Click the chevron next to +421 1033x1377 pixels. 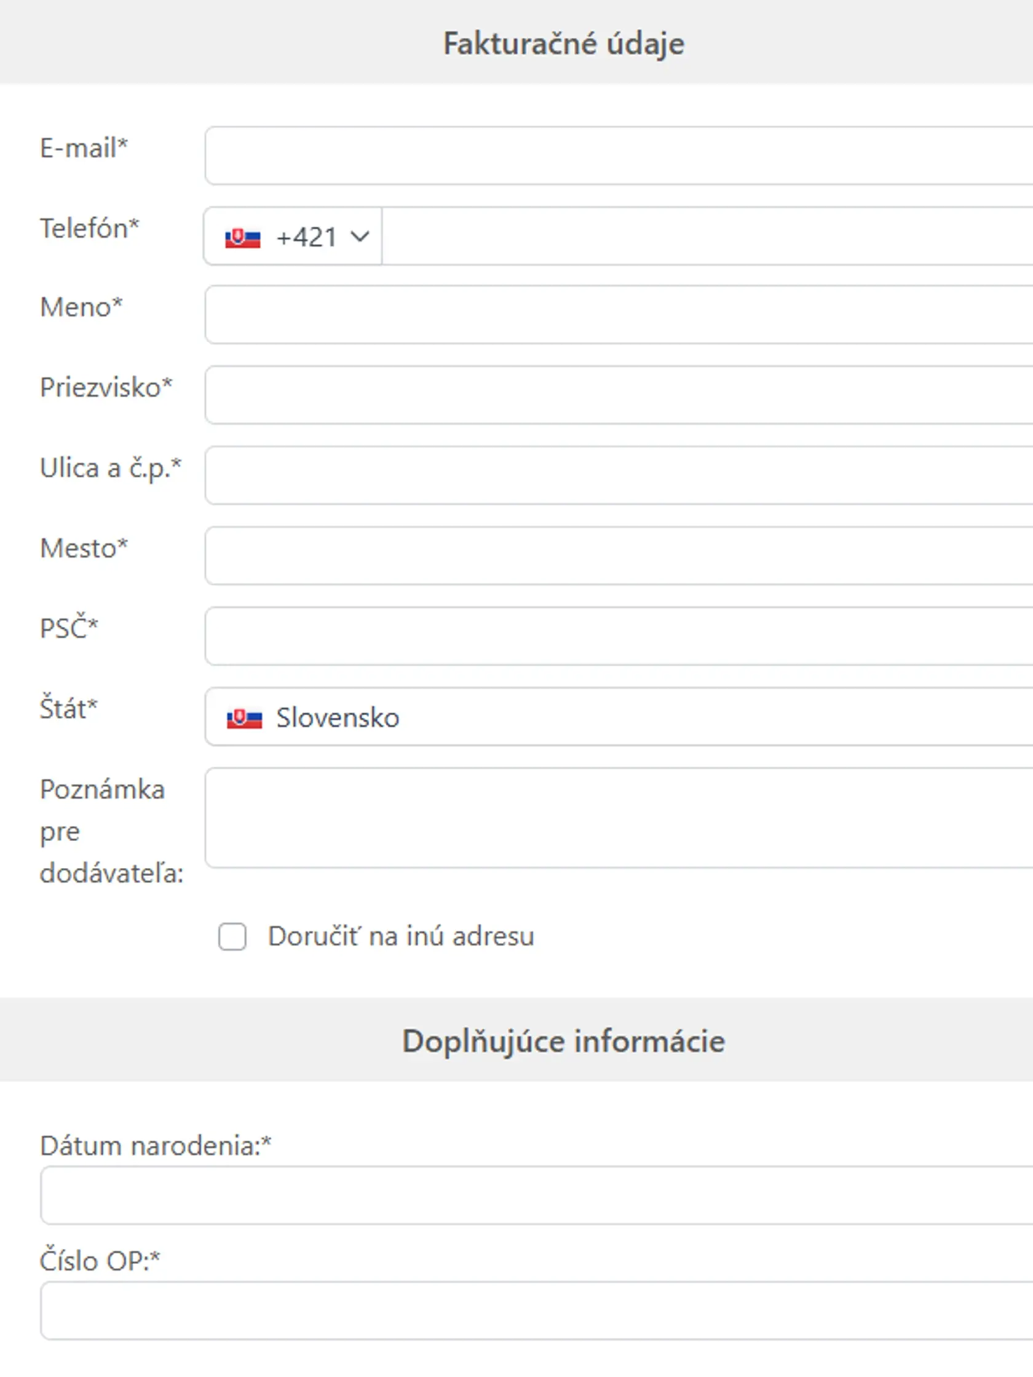click(x=360, y=237)
